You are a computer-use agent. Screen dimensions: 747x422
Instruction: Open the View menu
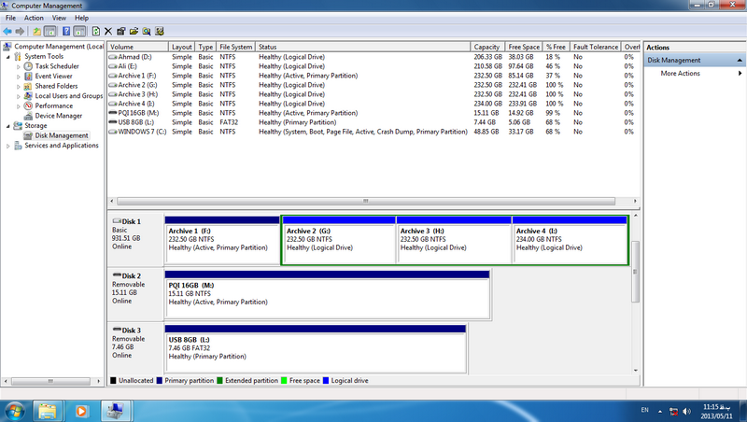point(59,18)
